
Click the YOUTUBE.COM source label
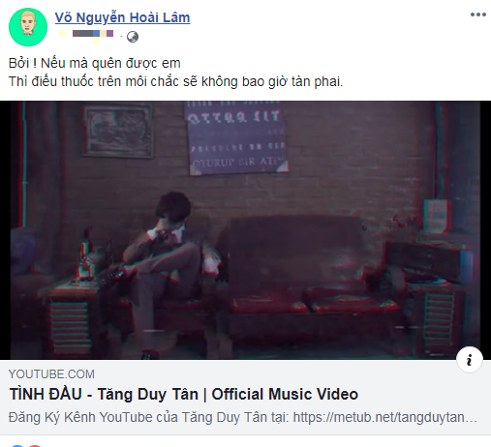tap(51, 374)
